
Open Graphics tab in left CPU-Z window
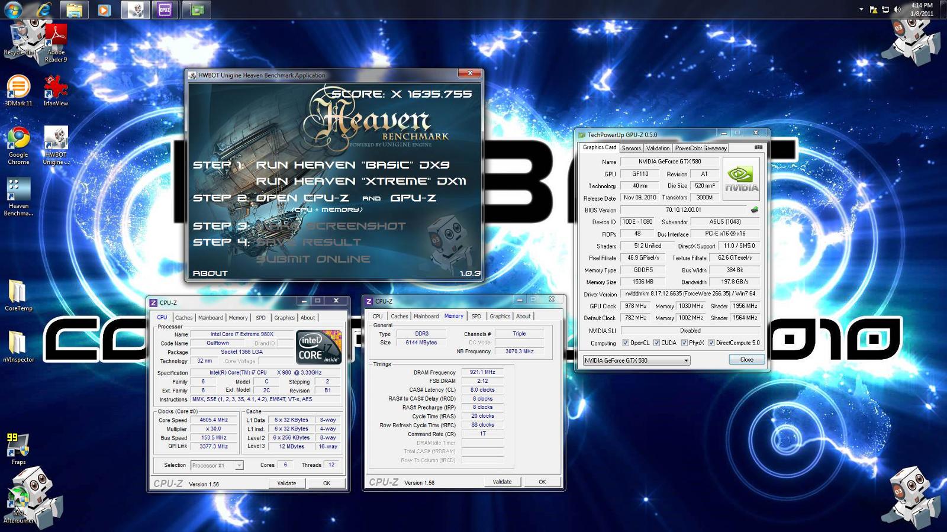point(284,318)
